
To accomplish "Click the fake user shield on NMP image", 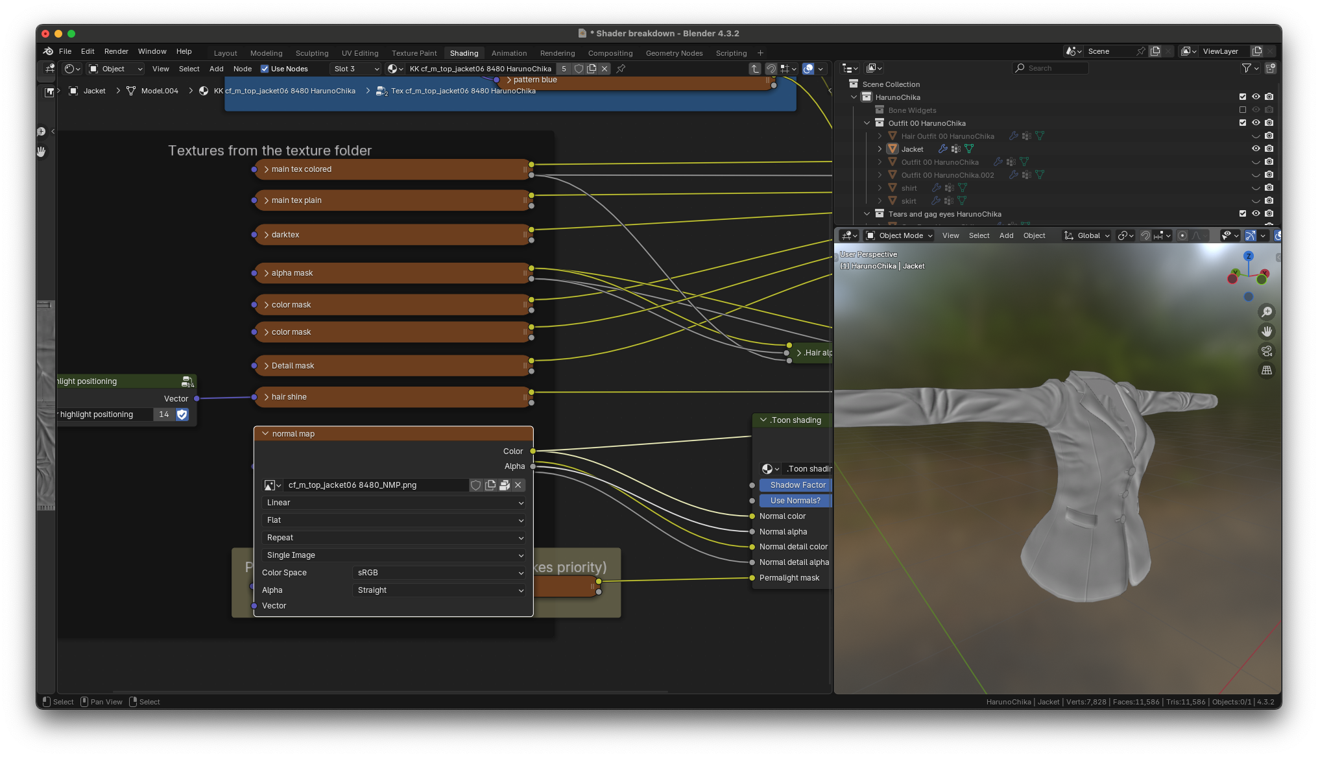I will pos(476,485).
